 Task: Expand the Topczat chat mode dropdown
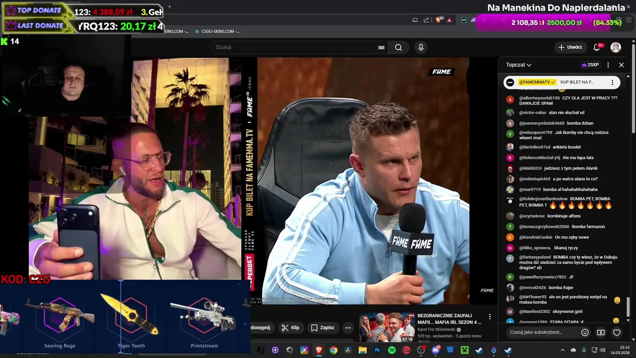pyautogui.click(x=519, y=65)
